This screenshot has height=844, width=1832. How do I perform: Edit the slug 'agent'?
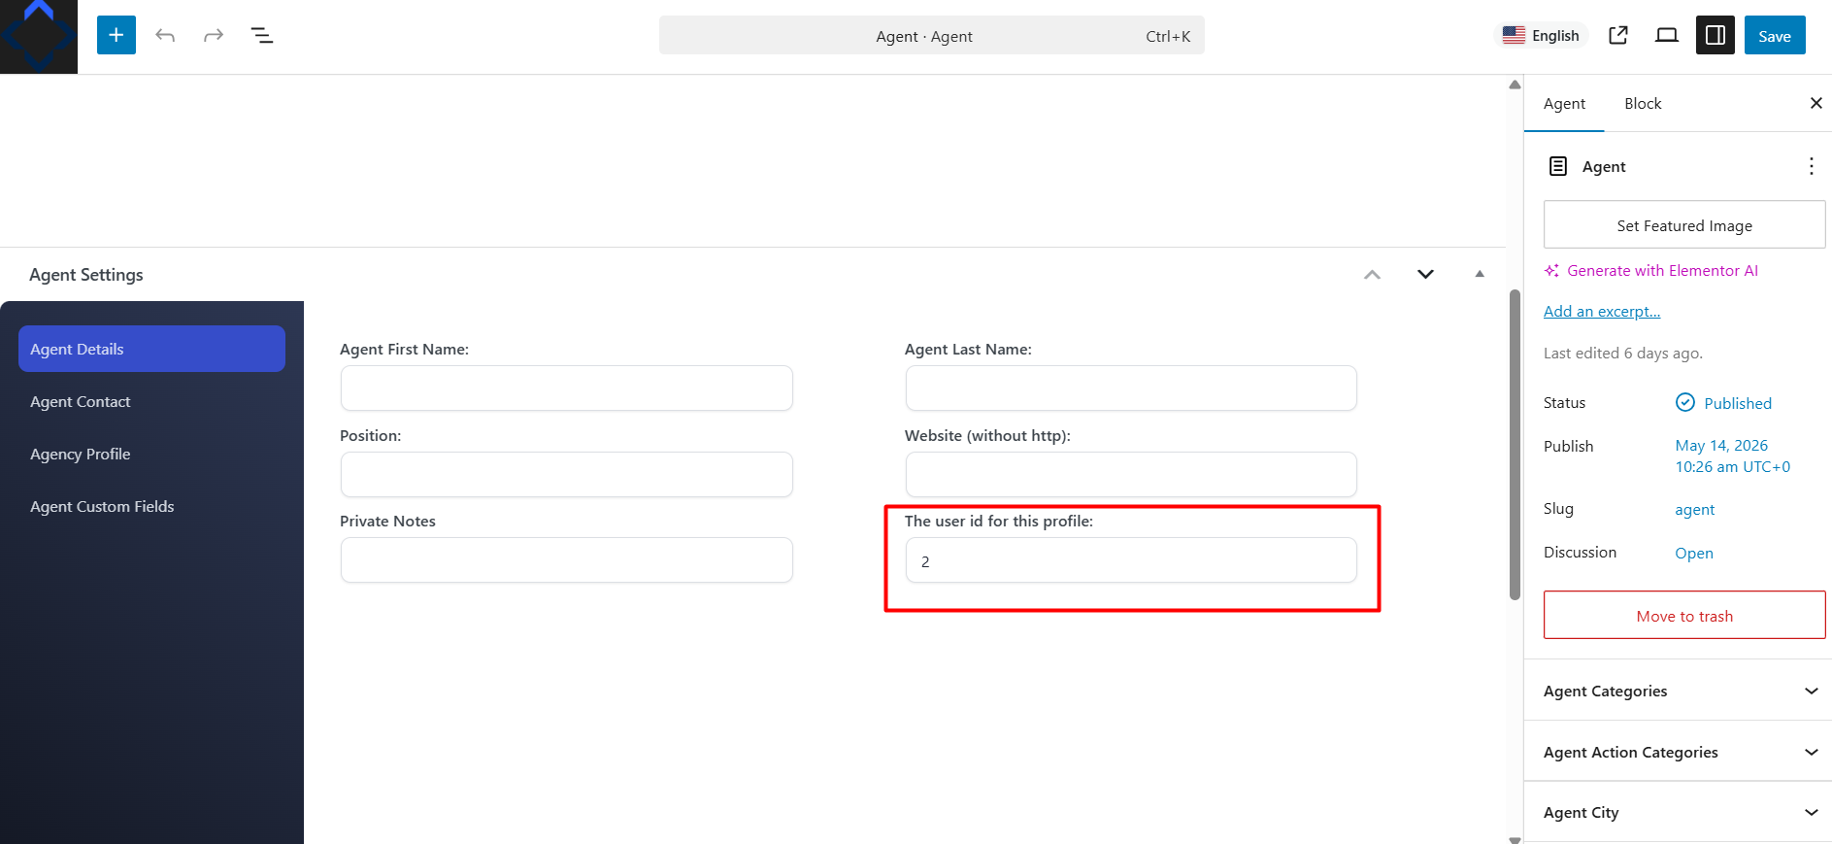pos(1695,509)
